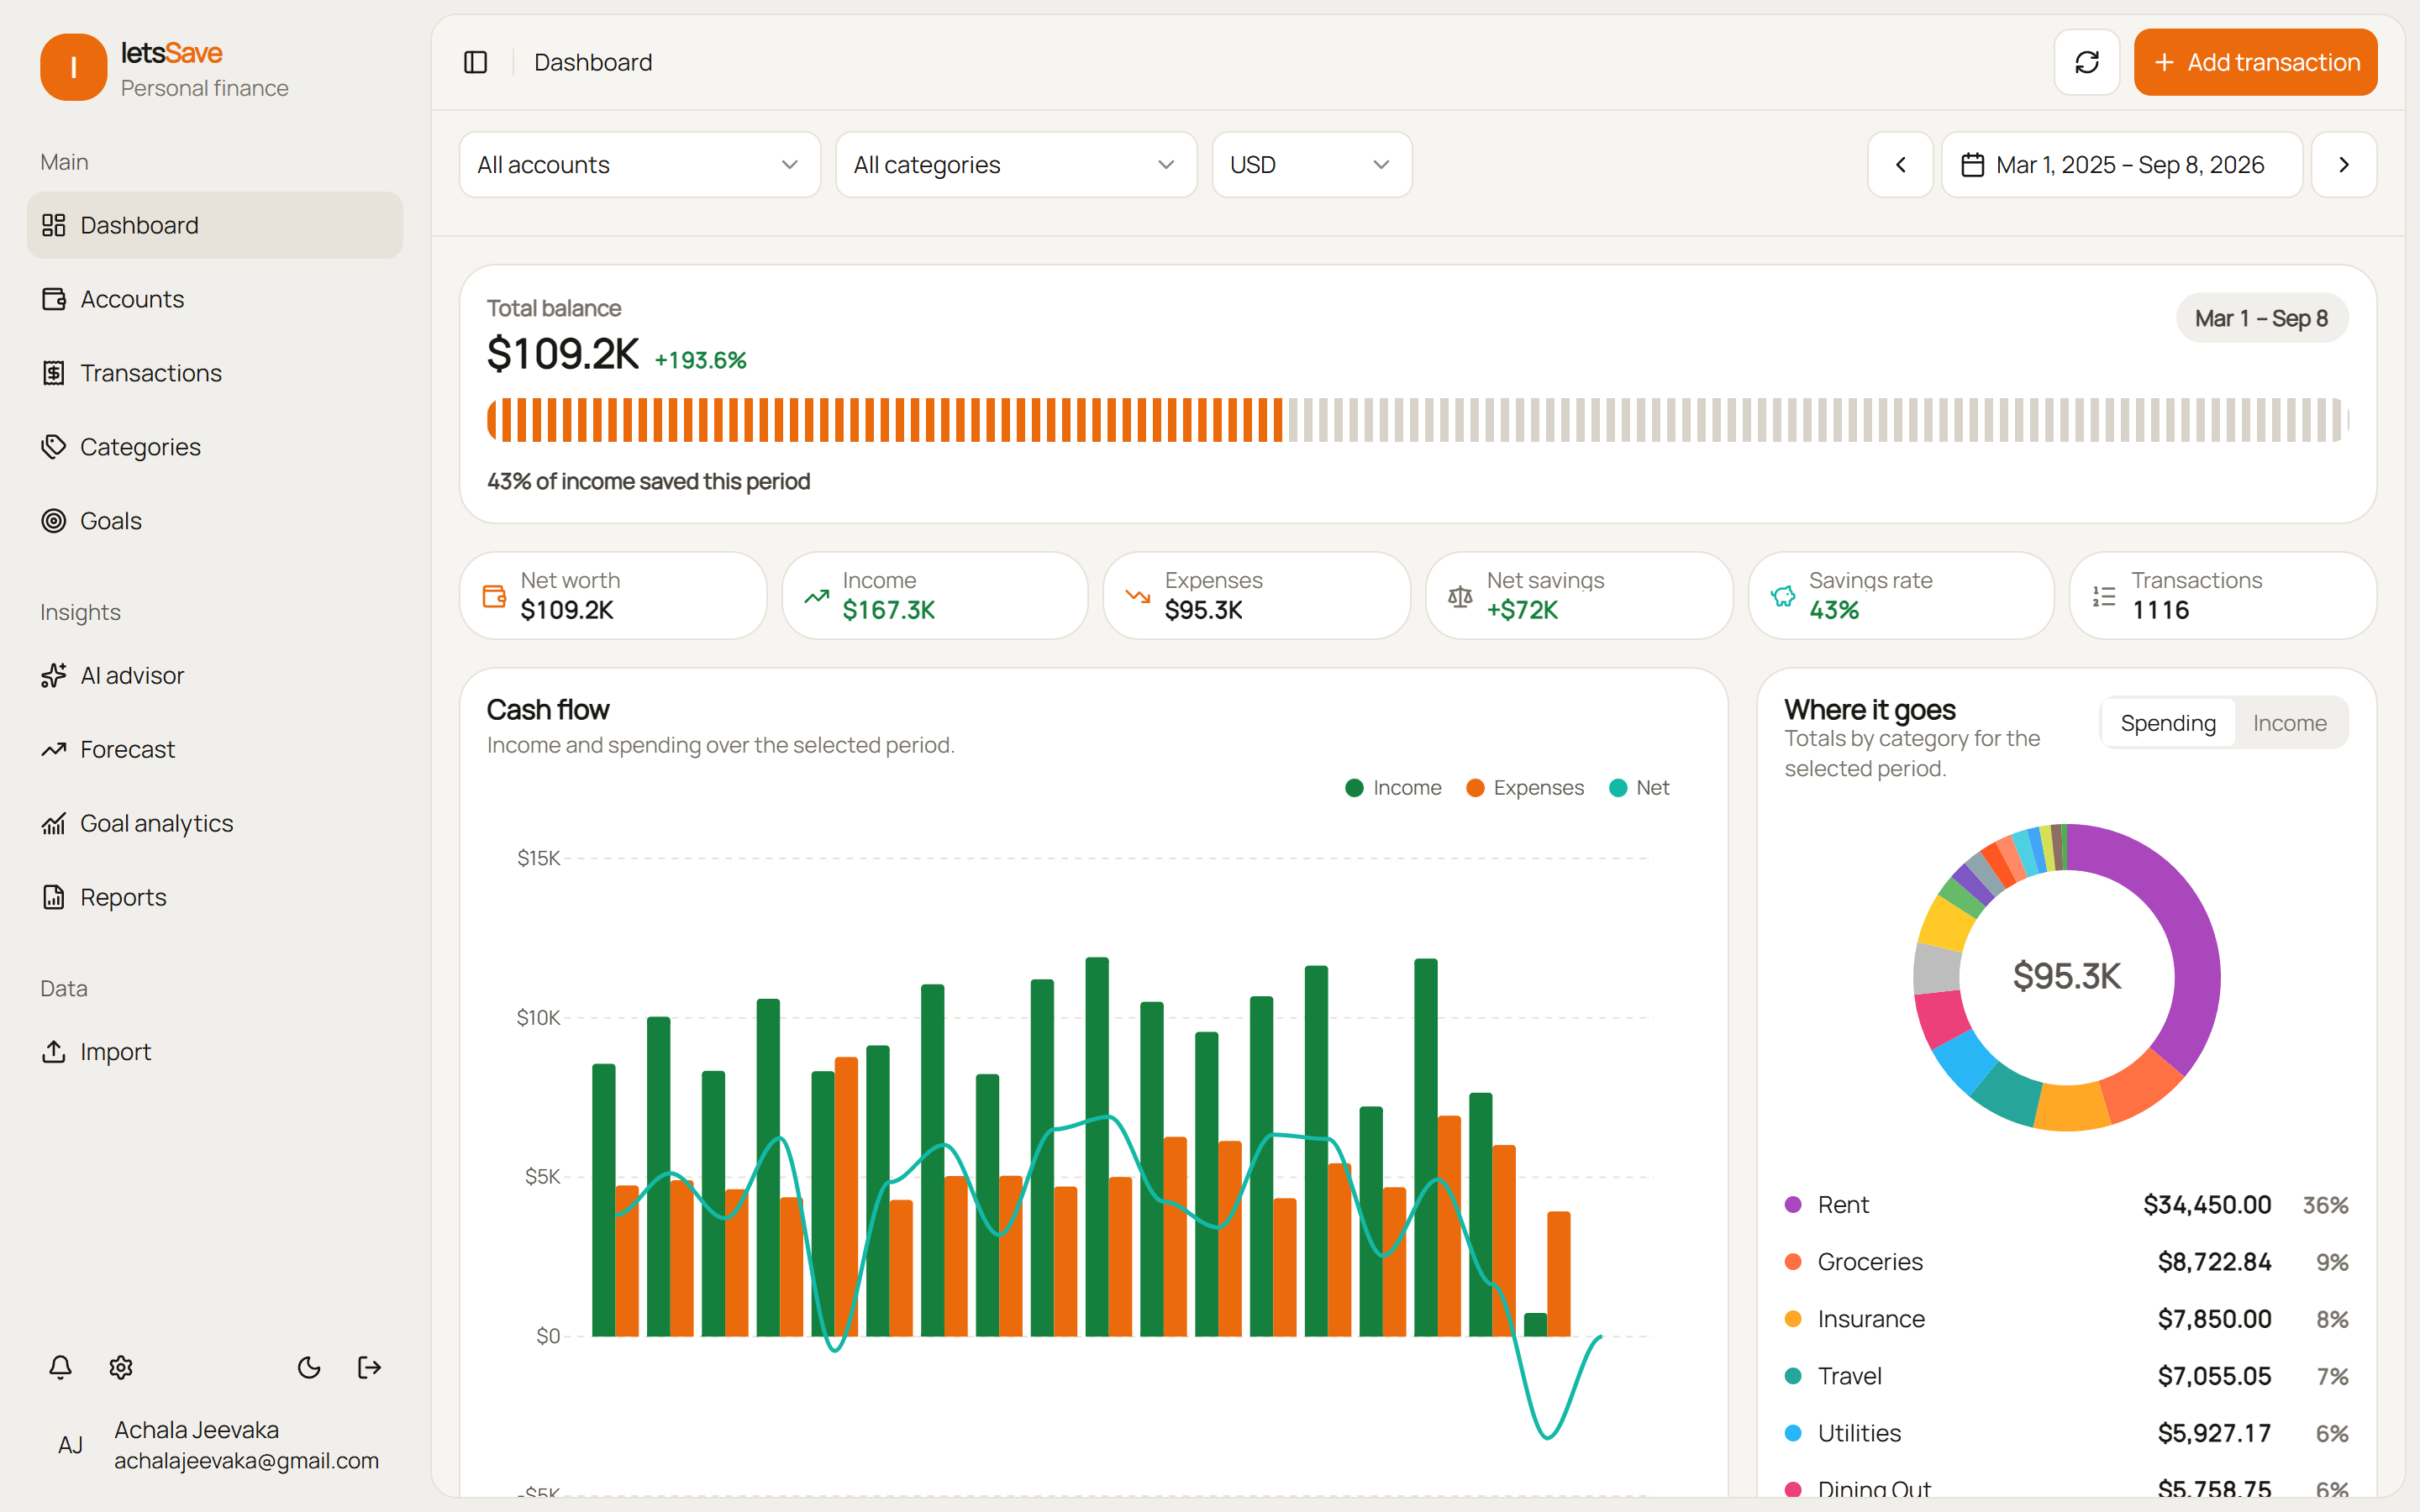The image size is (2420, 1512).
Task: Toggle Income series in chart legend
Action: pos(1393,788)
